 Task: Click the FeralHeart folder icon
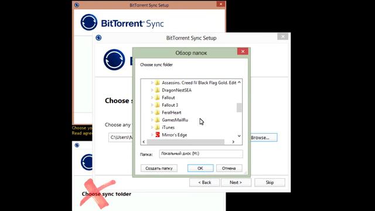158,113
